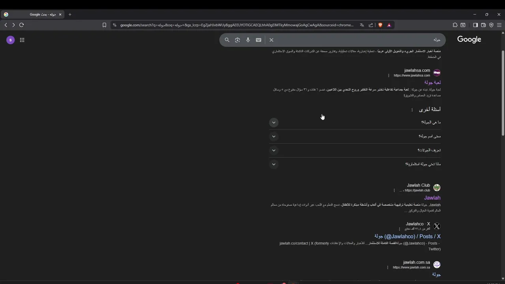This screenshot has height=284, width=505.
Task: Open more options for jawlahsa.com result
Action: 389,75
